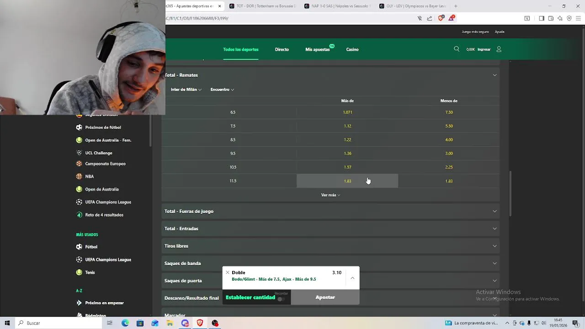Click the tennis ball icon for Open de Australia - Fem.

coord(79,140)
